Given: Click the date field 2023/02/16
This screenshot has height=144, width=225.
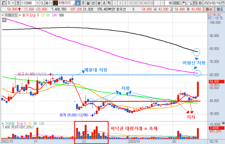Looking at the screenshot, I should click(212, 3).
